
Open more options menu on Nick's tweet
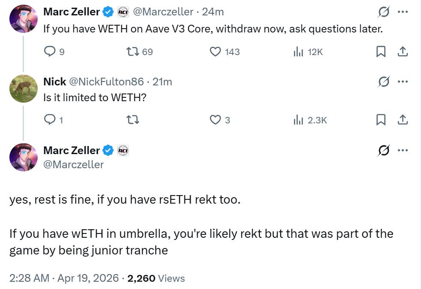(x=403, y=81)
